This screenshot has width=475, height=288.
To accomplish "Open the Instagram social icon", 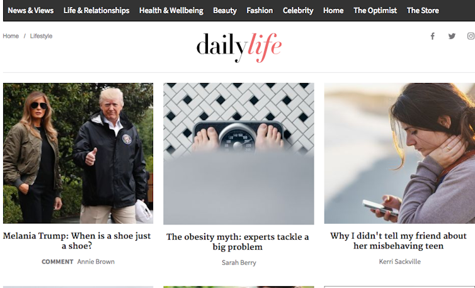I will click(471, 36).
